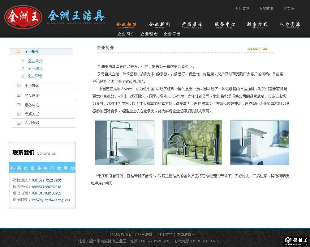Click footer phone 86-577-65215766
310x247 pixels.
155,241
